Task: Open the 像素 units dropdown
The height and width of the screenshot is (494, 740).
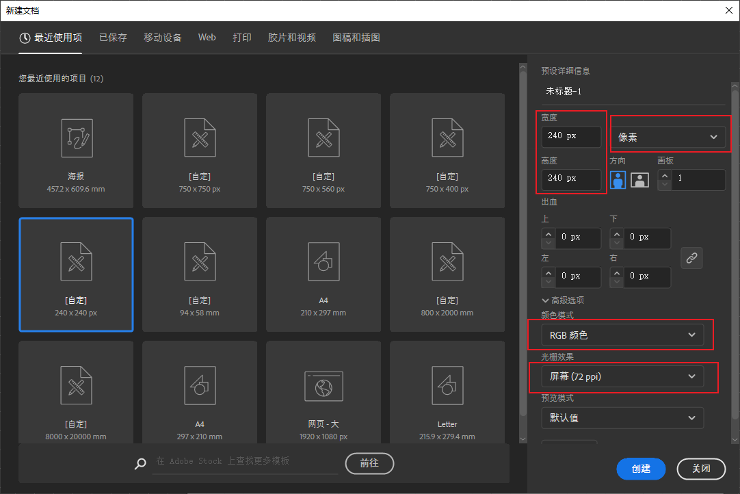Action: (x=668, y=137)
